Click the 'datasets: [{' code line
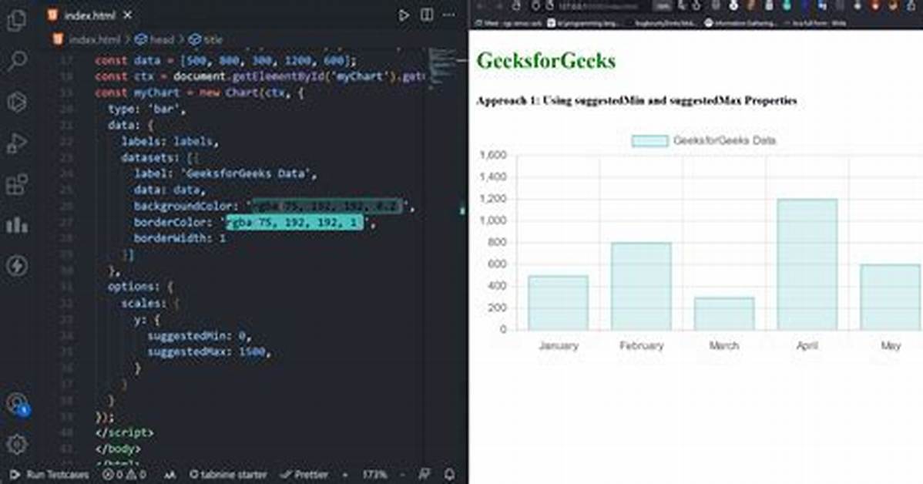 (160, 158)
